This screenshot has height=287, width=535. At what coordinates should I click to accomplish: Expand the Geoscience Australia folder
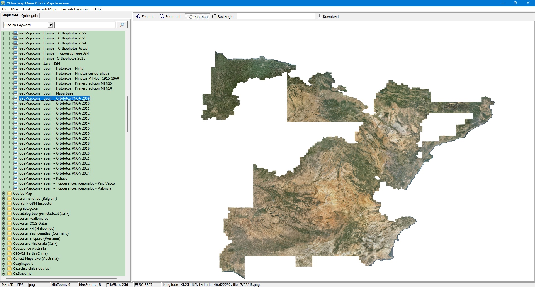click(x=4, y=249)
